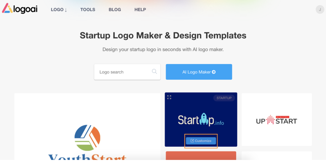Click the magnifier search icon

(154, 71)
